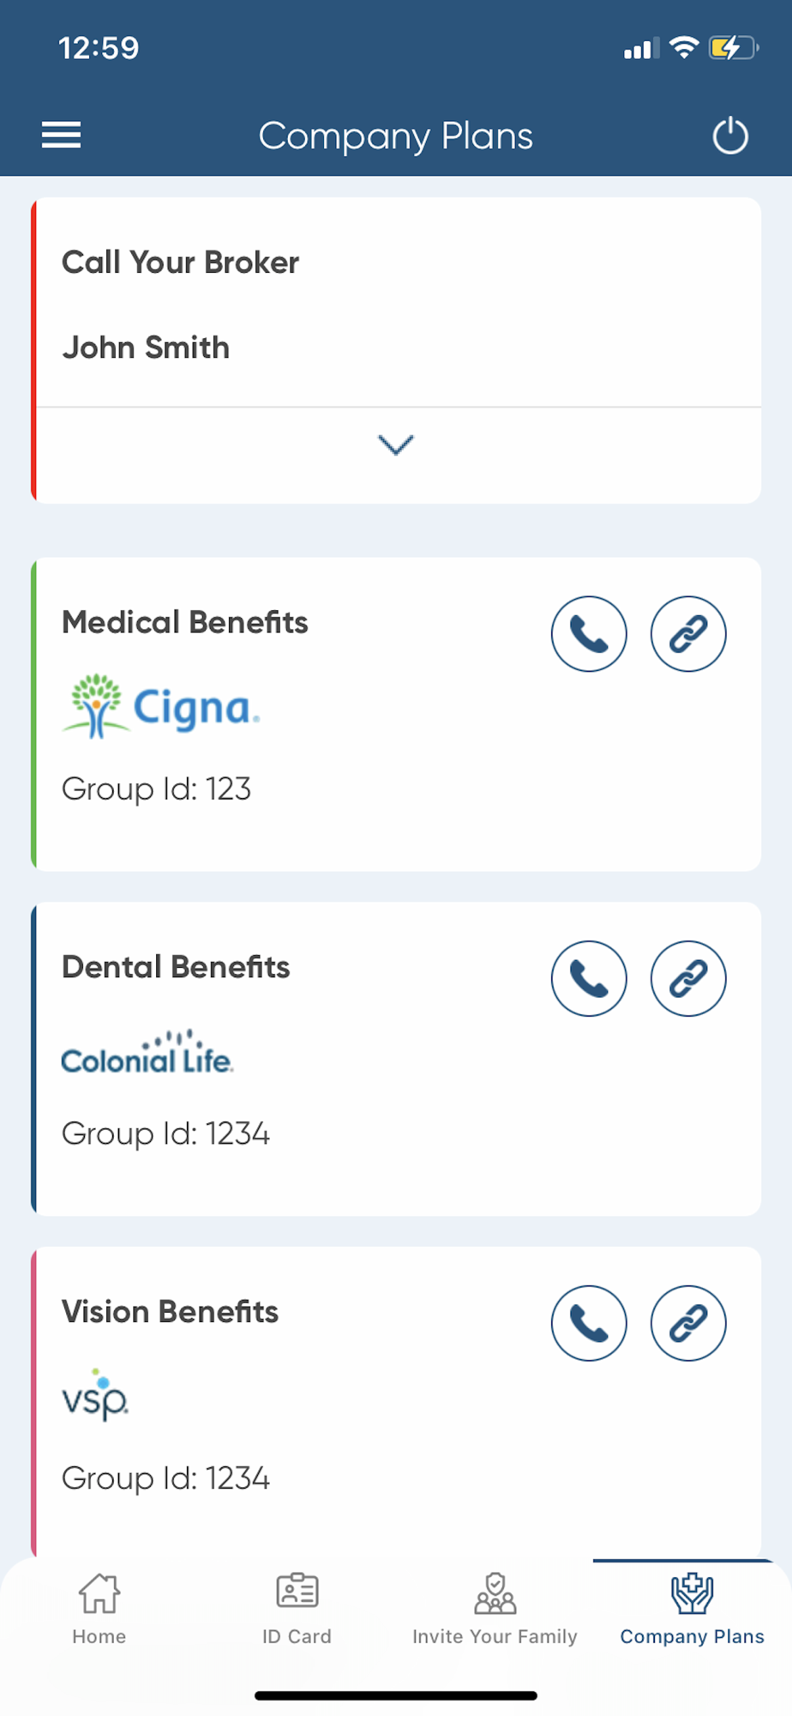Call the Vision Benefits provider
Screen dimensions: 792x1716
(x=589, y=1323)
